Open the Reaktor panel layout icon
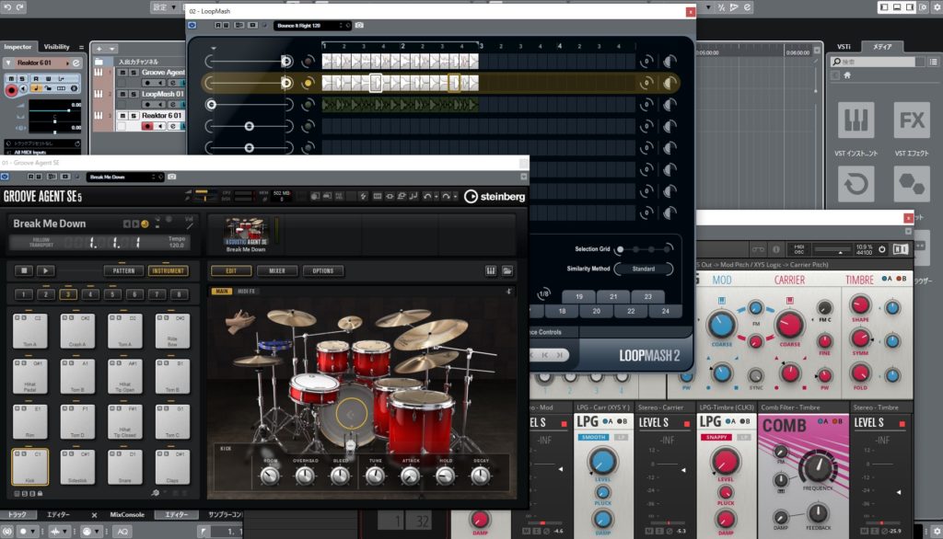The width and height of the screenshot is (943, 539). (901, 248)
